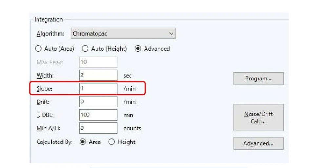Click the Slope label text
Viewport: 321px width, 168px height.
(x=44, y=89)
